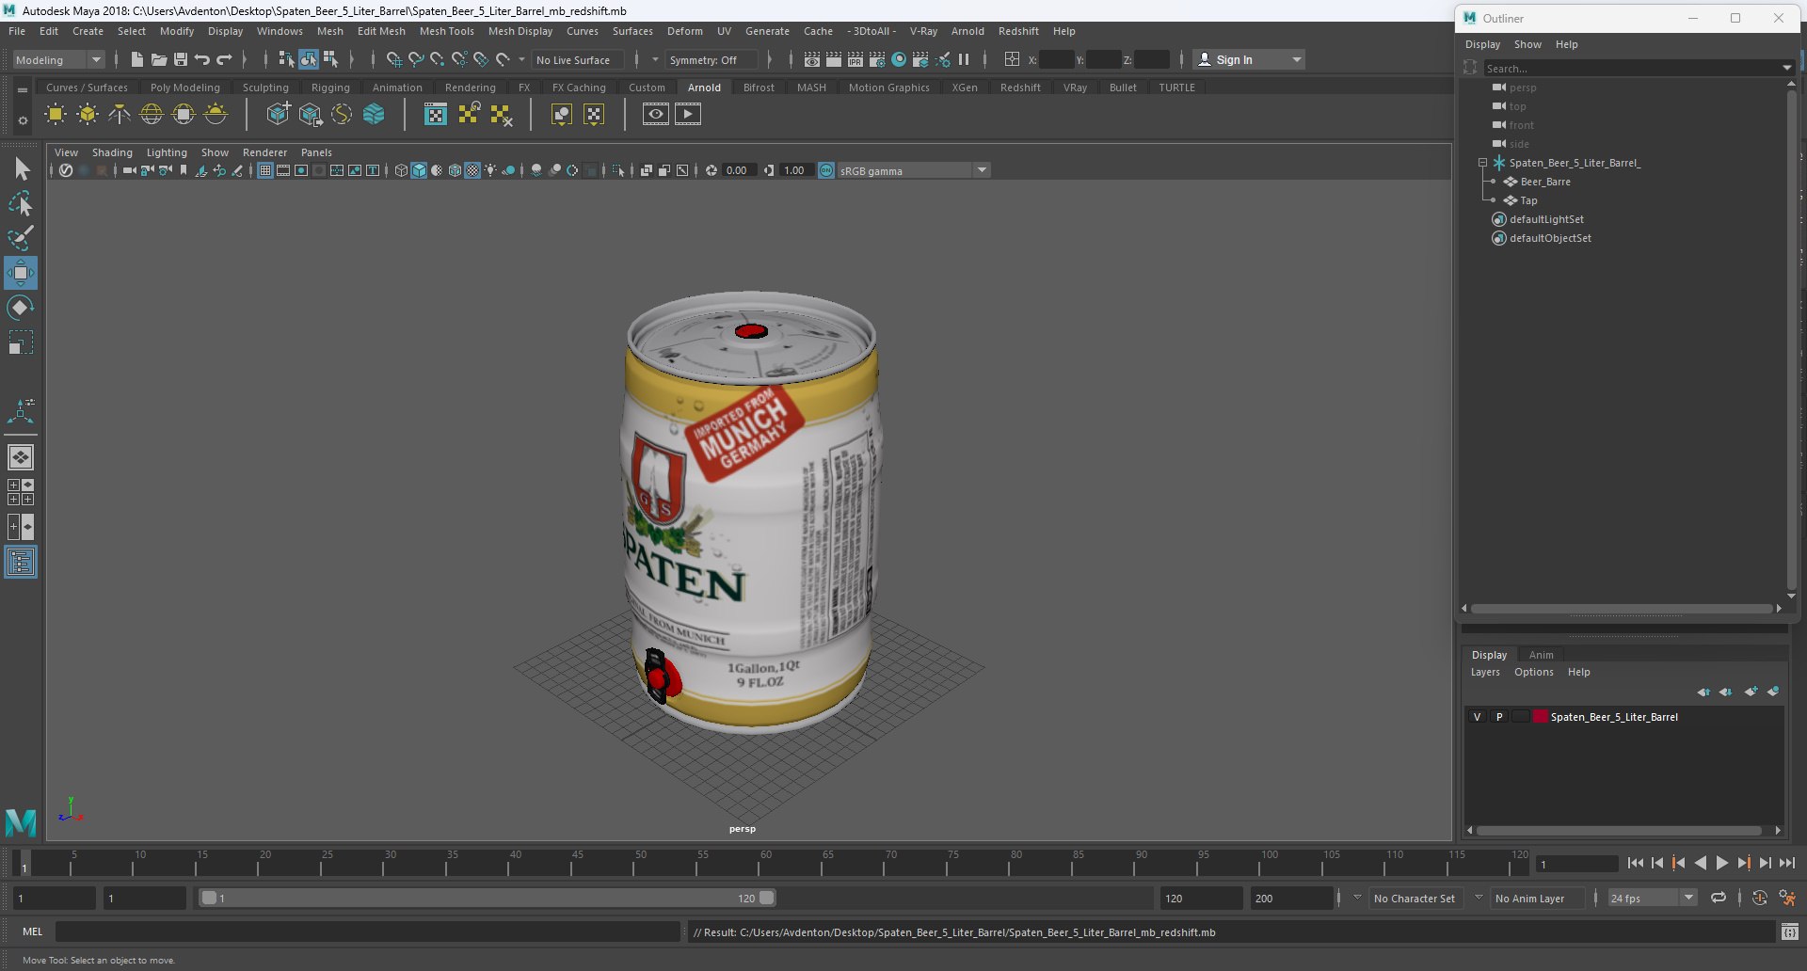Open Script Editor icon bottom right

point(1789,931)
